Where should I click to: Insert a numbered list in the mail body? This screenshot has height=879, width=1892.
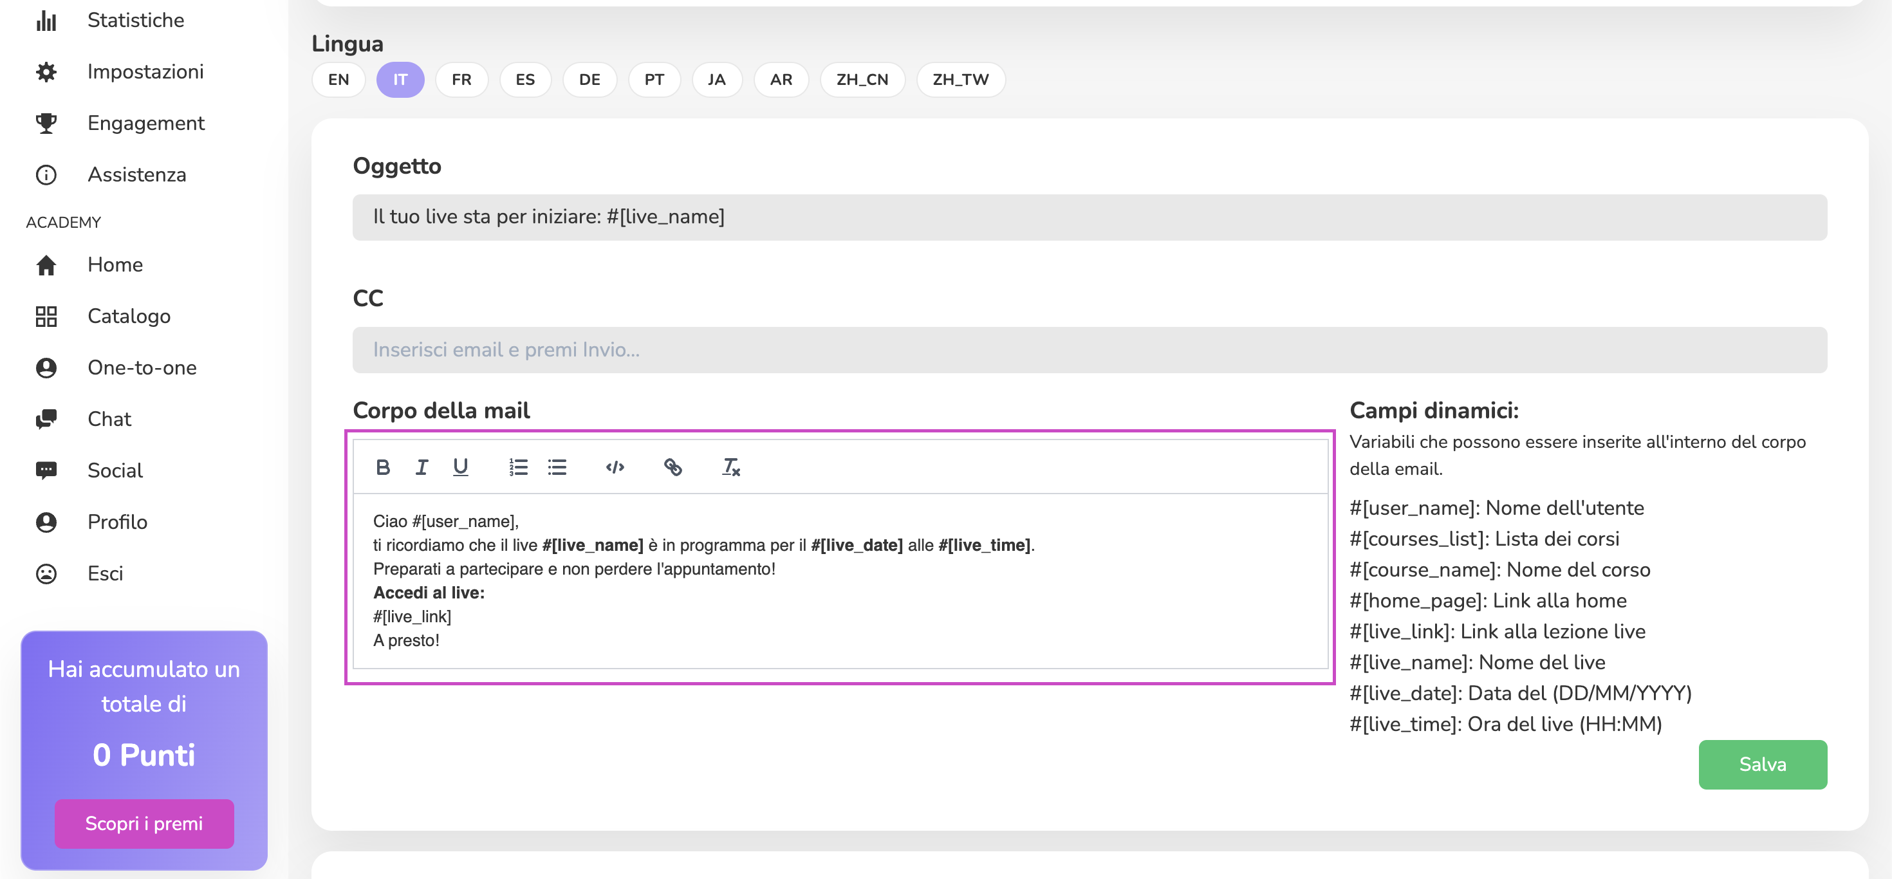tap(519, 467)
